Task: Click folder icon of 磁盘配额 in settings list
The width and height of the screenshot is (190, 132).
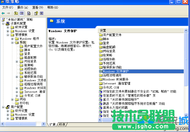Action: (101, 47)
